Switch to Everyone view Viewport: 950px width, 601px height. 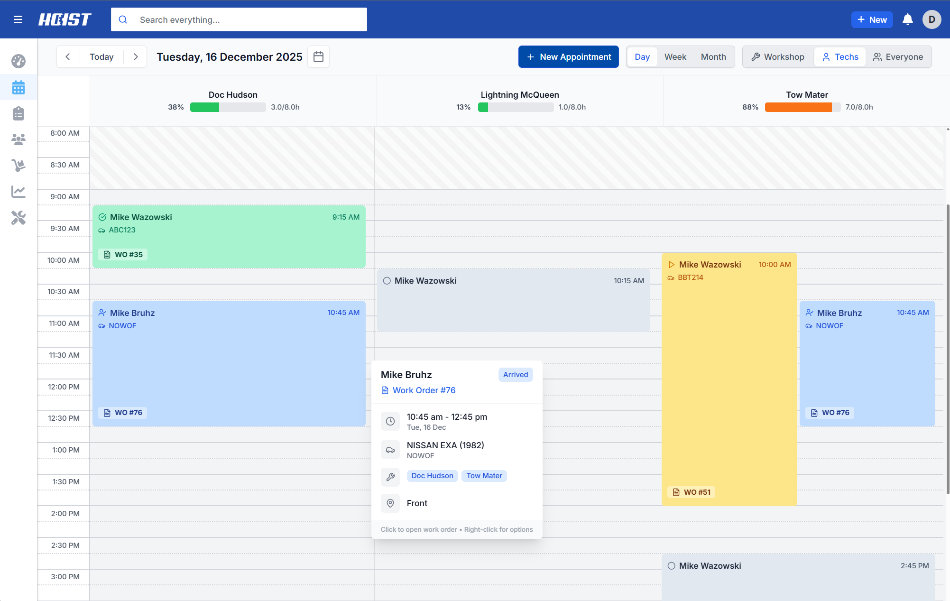coord(899,56)
